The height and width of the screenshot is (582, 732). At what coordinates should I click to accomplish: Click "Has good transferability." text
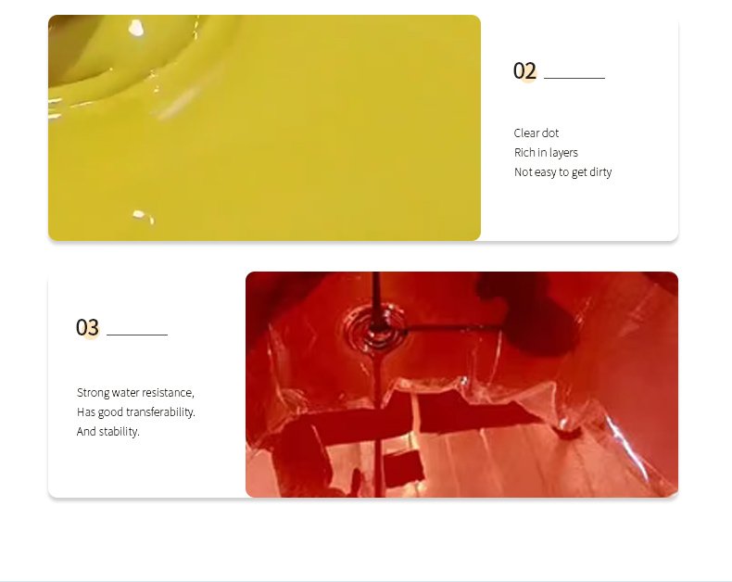[x=136, y=412]
